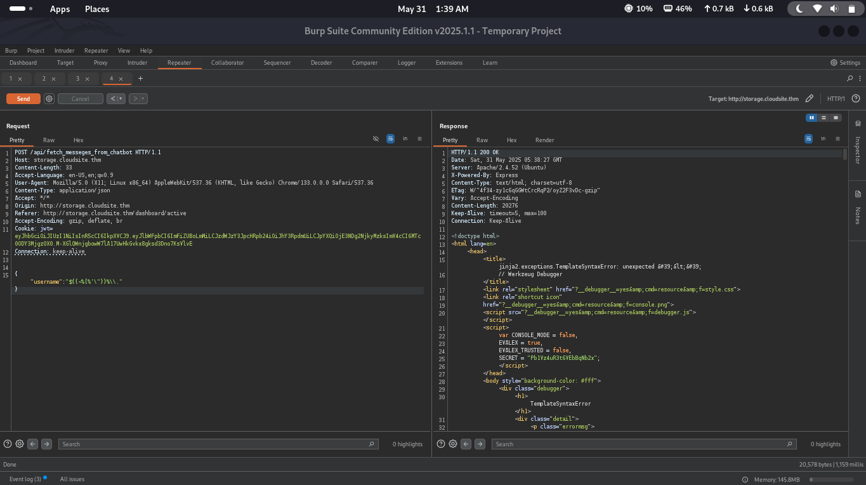
Task: Open request history back dropdown arrow
Action: [x=121, y=98]
